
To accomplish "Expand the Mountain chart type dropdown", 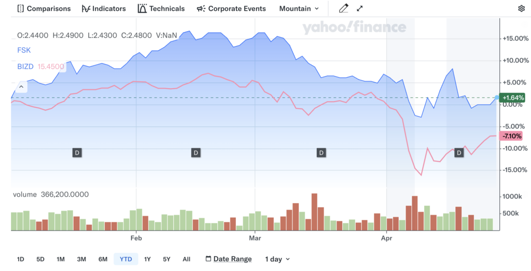I will point(299,8).
